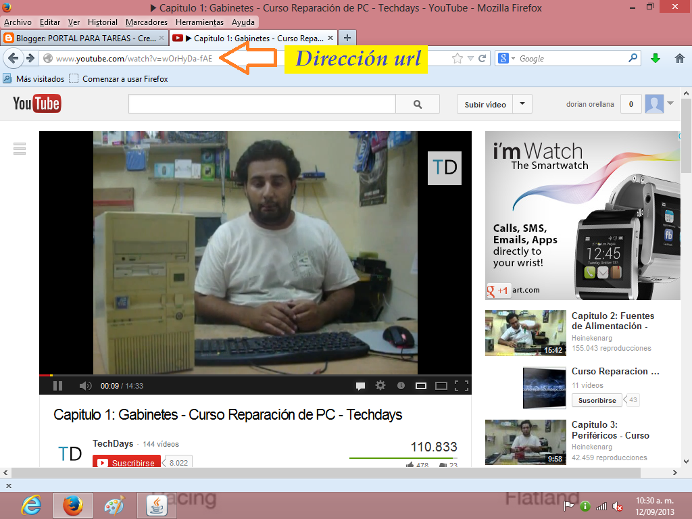The image size is (692, 519).
Task: Click the Google +1 button on ad
Action: 499,291
